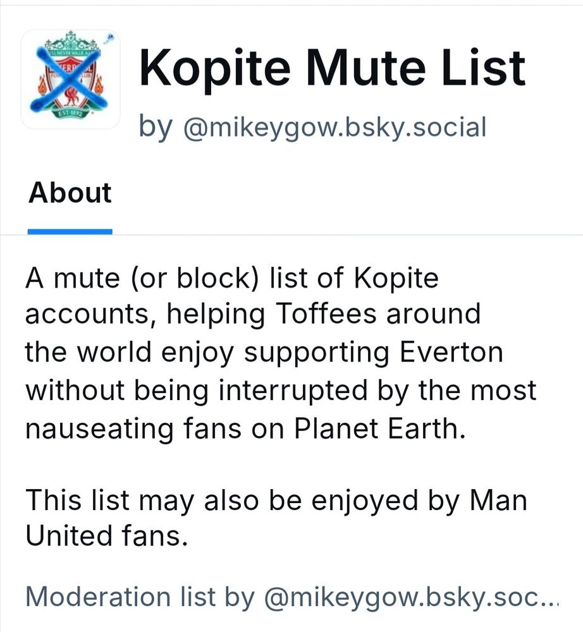Select the About tab
Screen dimensions: 583x632
[x=70, y=192]
